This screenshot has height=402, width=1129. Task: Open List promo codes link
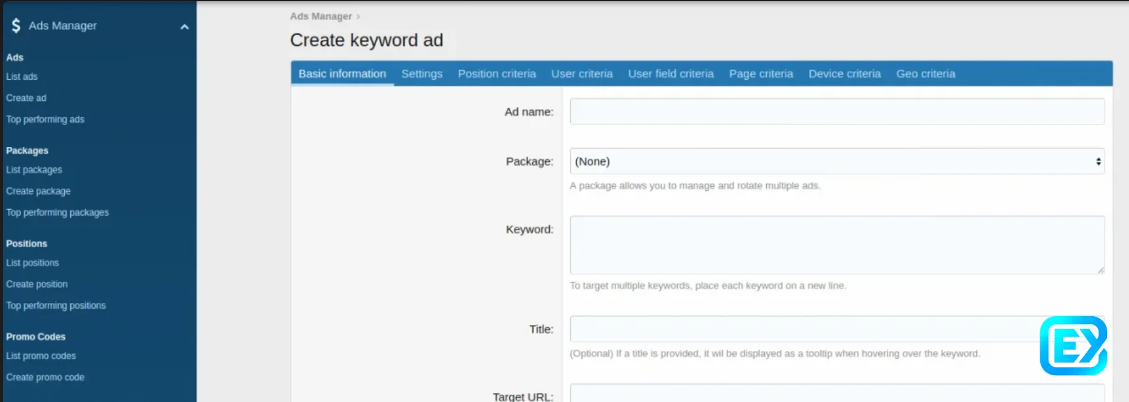tap(41, 356)
